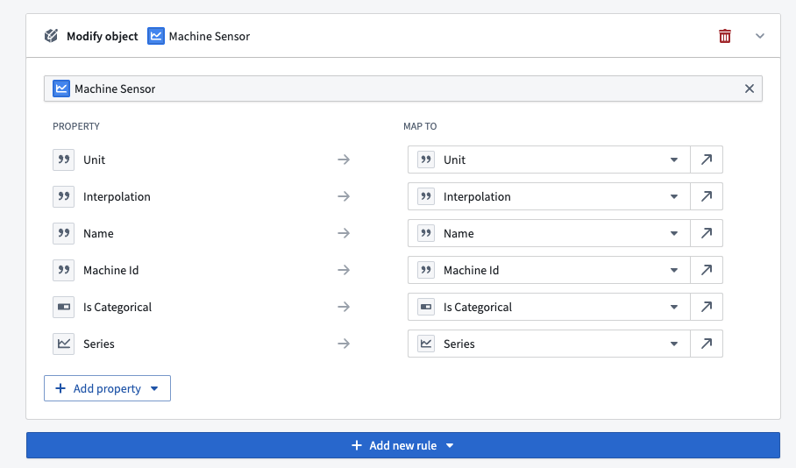This screenshot has width=796, height=468.
Task: Click the string type icon for Interpolation property
Action: [63, 196]
